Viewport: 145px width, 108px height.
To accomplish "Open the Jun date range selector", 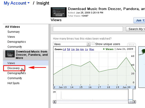I will pyautogui.click(x=139, y=20).
